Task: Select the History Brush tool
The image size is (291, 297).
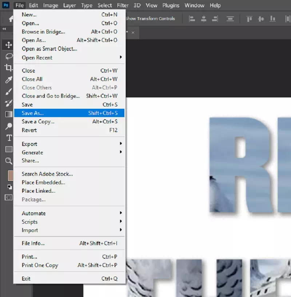Action: click(8, 103)
